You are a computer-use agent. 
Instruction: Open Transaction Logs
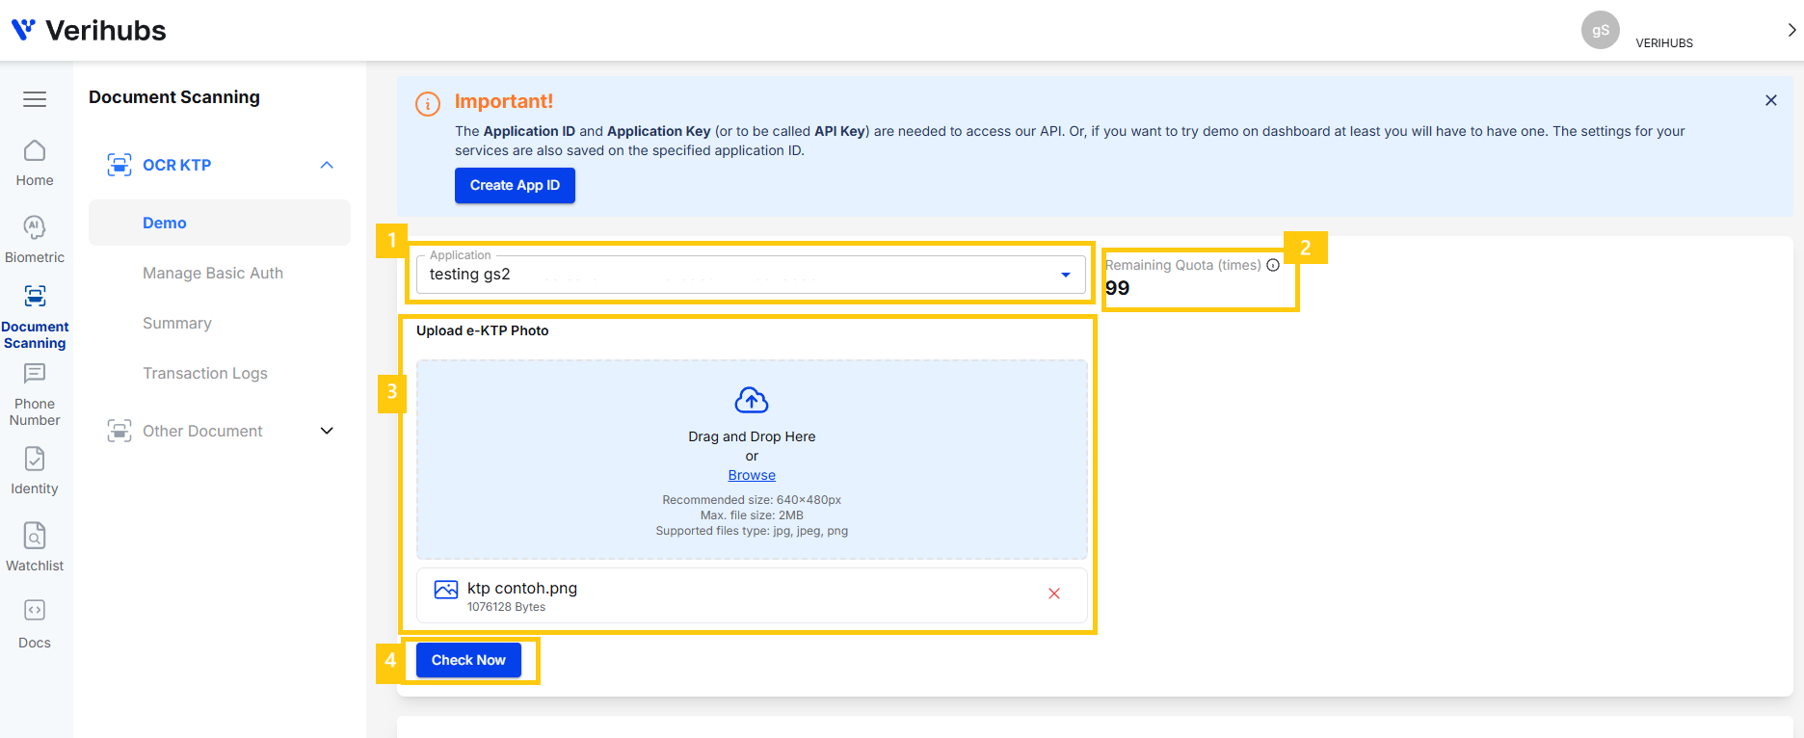click(205, 373)
